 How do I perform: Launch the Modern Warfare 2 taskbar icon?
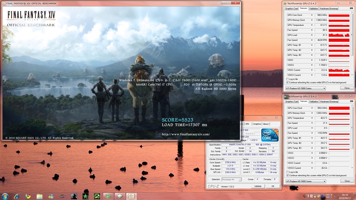coord(97,196)
